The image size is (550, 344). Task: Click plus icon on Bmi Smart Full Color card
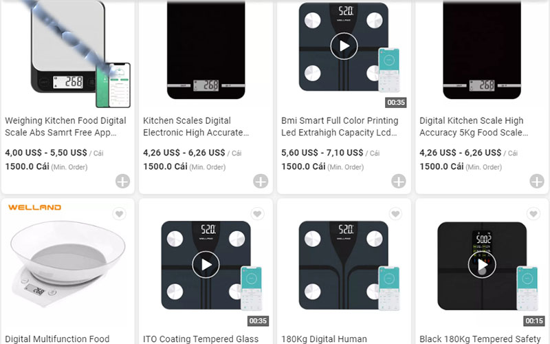point(399,182)
